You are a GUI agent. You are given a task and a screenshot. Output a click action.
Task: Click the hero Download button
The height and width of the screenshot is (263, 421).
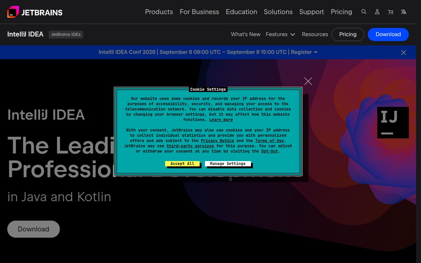point(34,229)
